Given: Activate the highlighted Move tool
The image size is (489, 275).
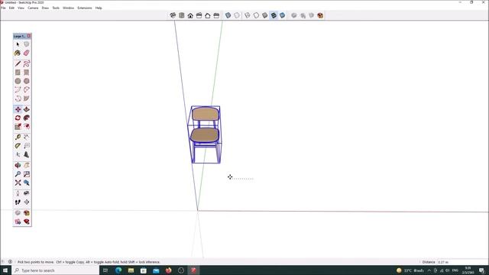Looking at the screenshot, I should click(x=18, y=109).
